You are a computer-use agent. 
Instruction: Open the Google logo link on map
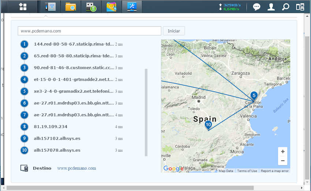[173, 168]
